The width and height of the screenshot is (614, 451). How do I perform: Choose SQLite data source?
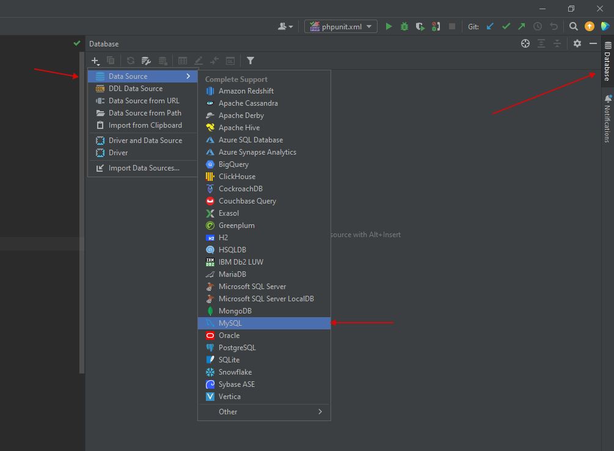pos(265,360)
